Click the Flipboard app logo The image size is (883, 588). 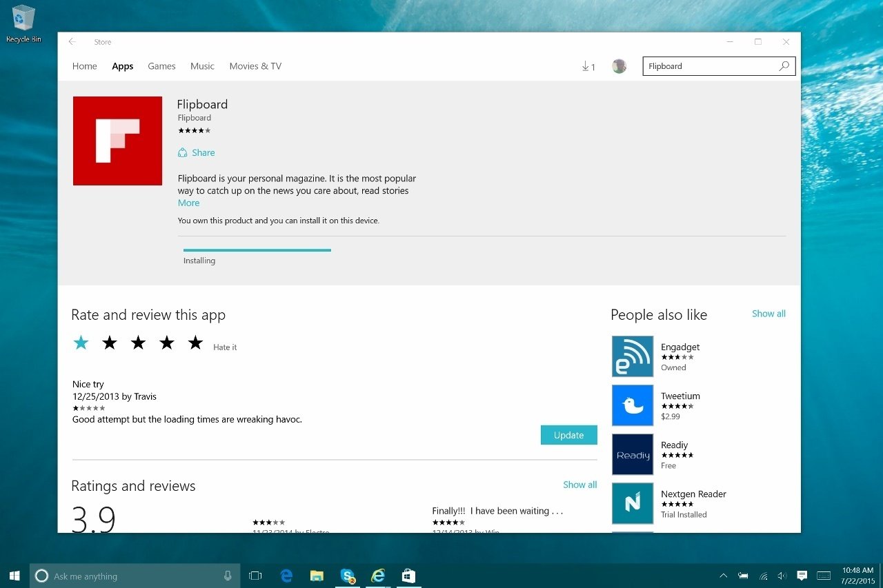click(117, 141)
